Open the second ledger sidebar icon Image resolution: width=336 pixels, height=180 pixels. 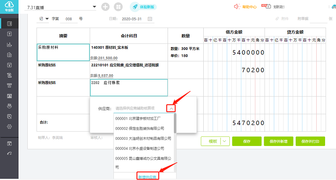9,34
